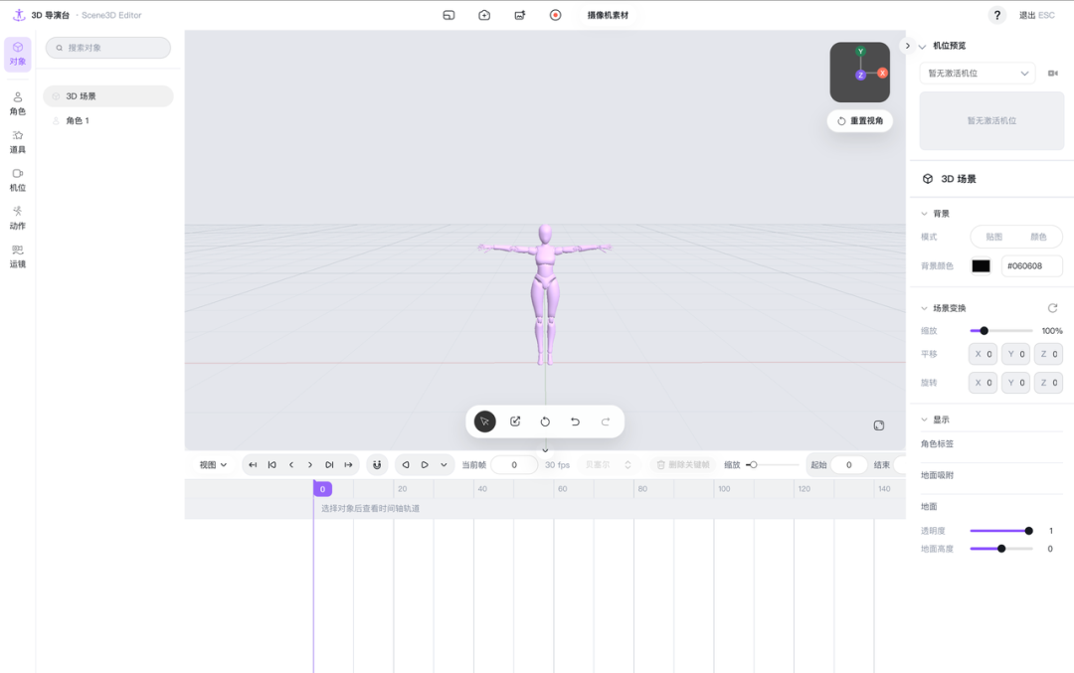Click the 旋转 Y value field
This screenshot has height=673, width=1074.
[x=1015, y=383]
